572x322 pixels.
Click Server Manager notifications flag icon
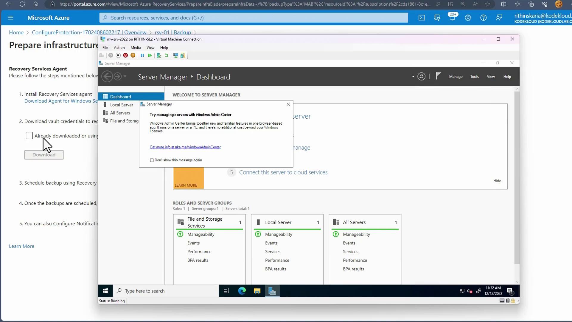[x=438, y=76]
